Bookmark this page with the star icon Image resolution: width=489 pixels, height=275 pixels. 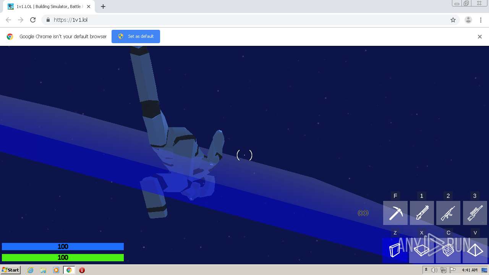(453, 20)
